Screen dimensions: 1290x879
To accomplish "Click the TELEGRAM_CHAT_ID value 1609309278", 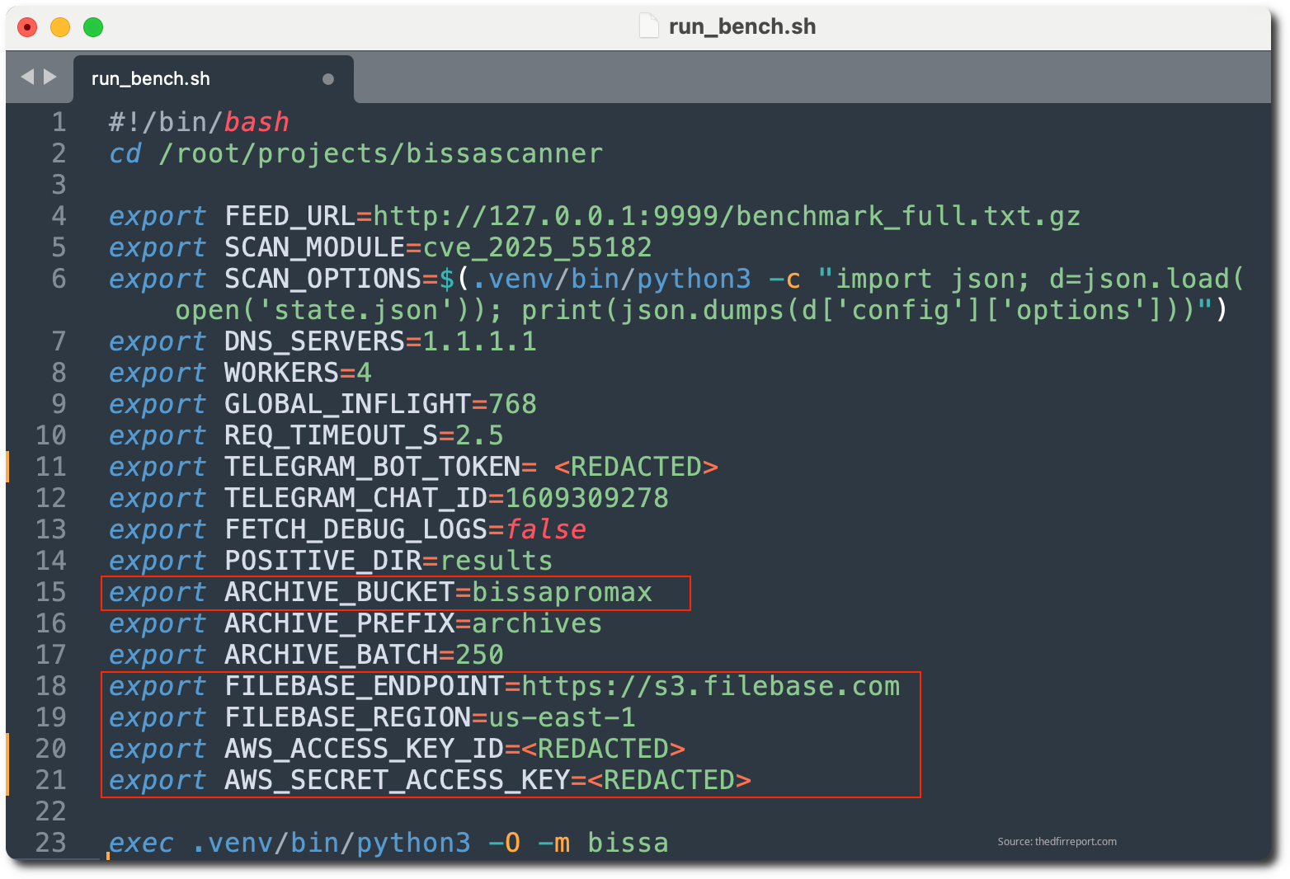I will [586, 498].
